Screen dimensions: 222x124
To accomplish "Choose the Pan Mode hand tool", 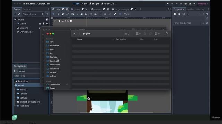I will pos(82,14).
